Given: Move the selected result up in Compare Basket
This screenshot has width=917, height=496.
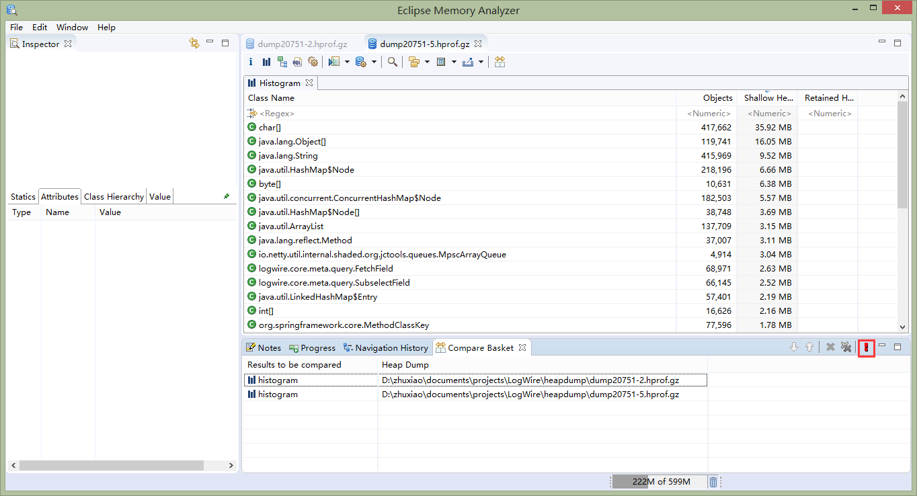Looking at the screenshot, I should click(809, 347).
